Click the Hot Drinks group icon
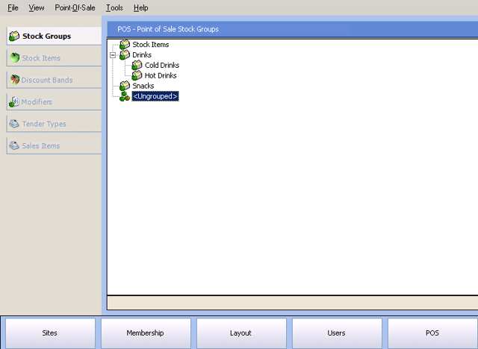Viewport: 478px width, 349px height. point(137,75)
